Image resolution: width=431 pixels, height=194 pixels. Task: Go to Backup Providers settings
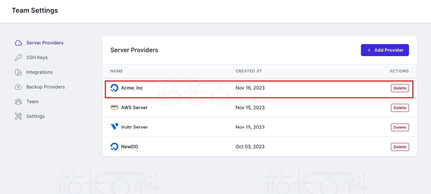(45, 87)
